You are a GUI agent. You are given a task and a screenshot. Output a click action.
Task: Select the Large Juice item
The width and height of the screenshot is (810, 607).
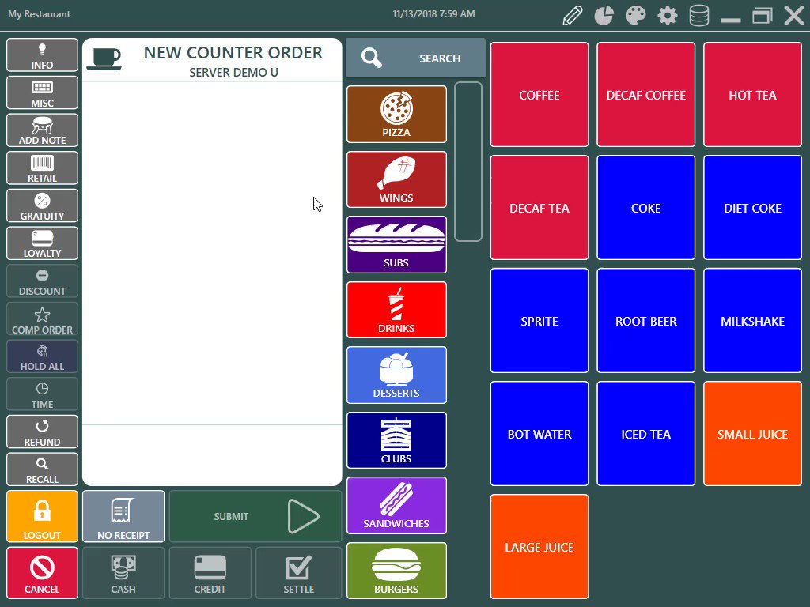(539, 547)
